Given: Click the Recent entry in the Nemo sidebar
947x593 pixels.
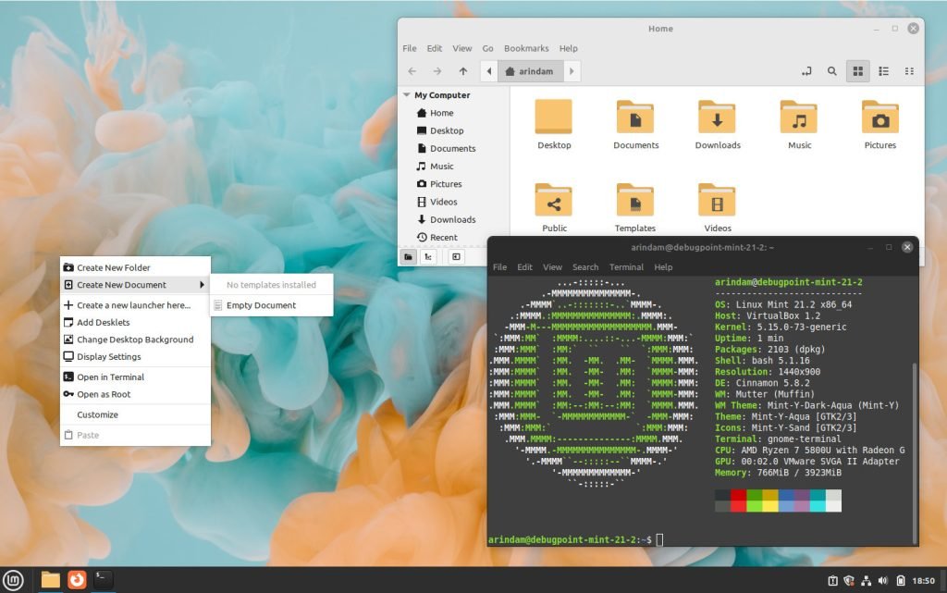Looking at the screenshot, I should [443, 237].
